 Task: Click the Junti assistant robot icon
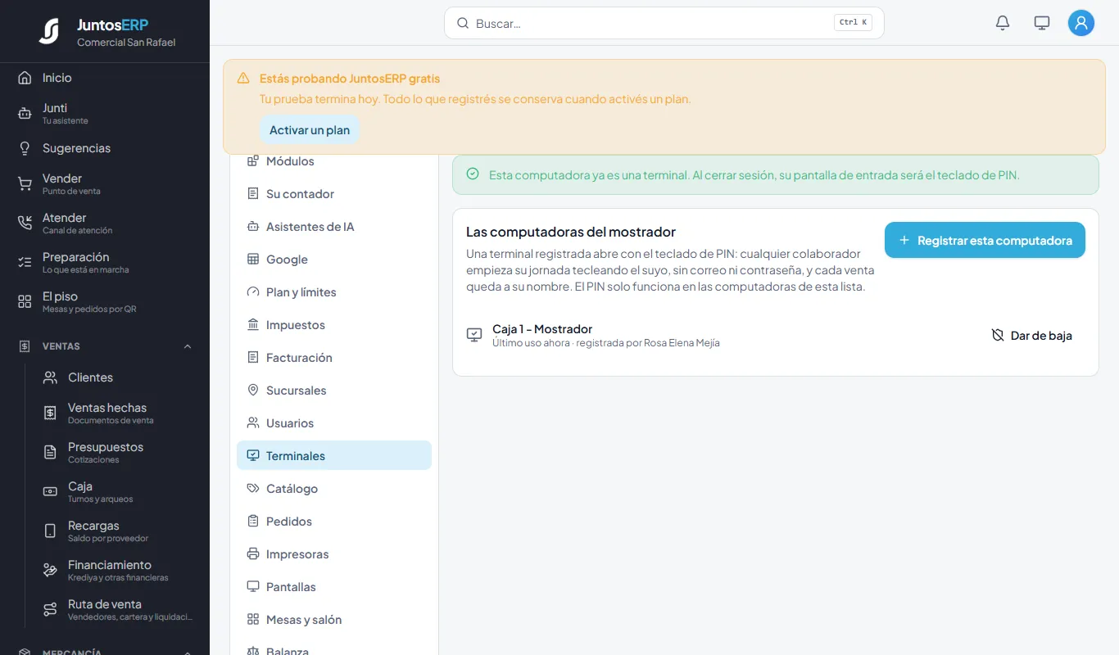click(x=25, y=113)
